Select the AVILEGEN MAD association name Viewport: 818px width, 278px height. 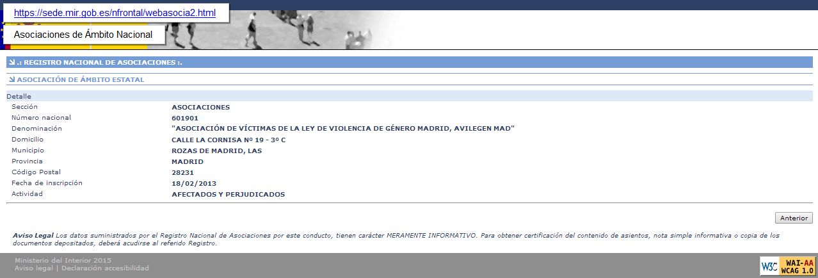[x=343, y=129]
